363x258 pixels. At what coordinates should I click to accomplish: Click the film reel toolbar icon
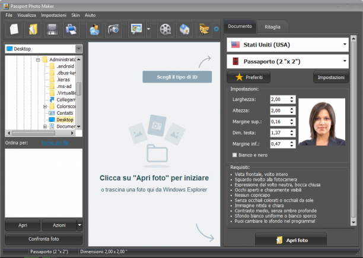point(165,29)
